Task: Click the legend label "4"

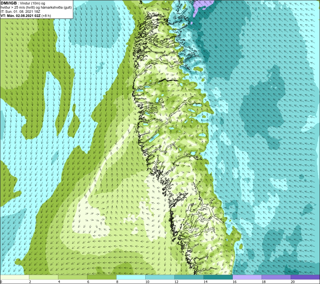Action: (x=59, y=282)
